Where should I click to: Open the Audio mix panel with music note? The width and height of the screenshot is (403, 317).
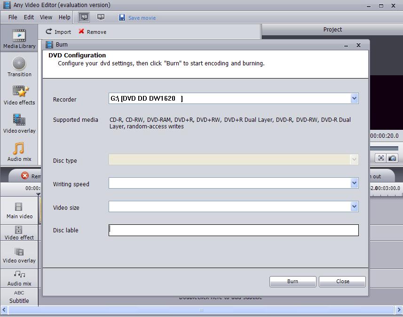[x=19, y=152]
